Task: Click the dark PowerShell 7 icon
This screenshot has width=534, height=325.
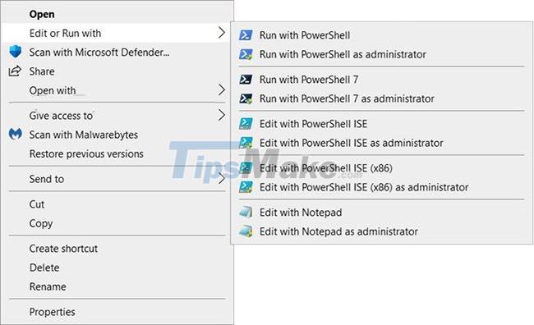Action: (246, 80)
